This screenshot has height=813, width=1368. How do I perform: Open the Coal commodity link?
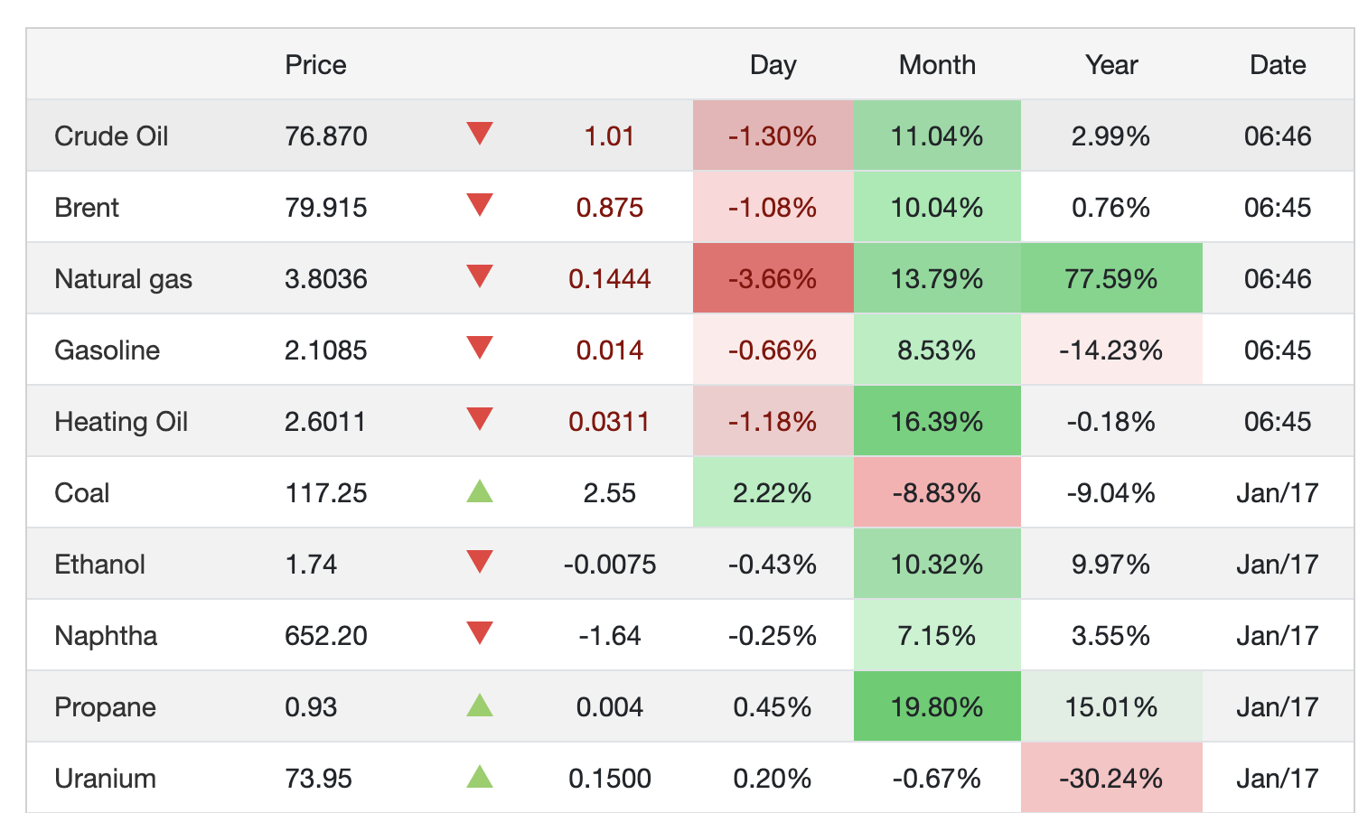click(x=81, y=493)
